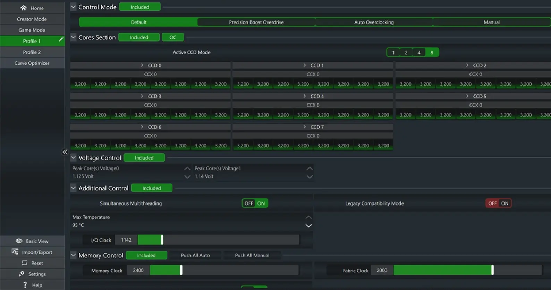
Task: Toggle Control Mode Included button
Action: (x=140, y=7)
